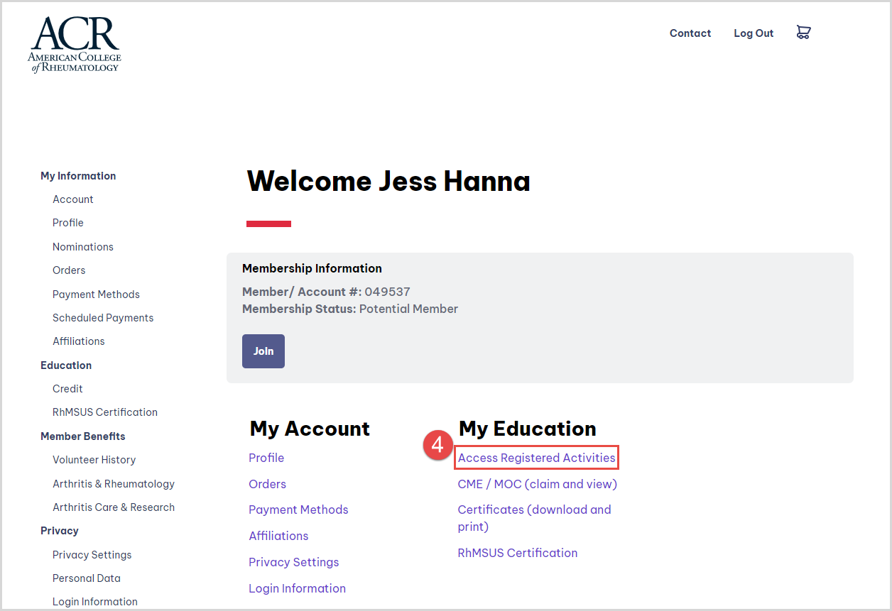Click the Education sidebar heading
The image size is (892, 611).
[66, 365]
